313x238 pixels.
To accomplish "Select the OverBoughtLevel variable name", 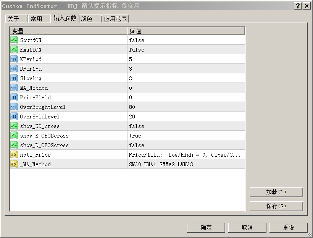I will pos(42,107).
